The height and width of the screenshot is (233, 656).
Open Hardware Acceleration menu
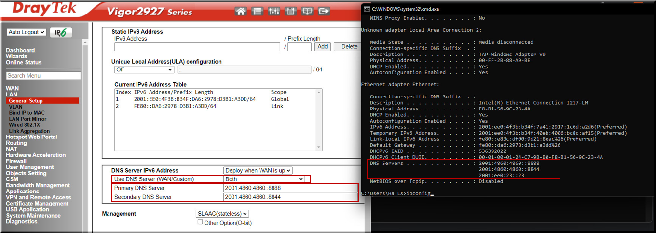coord(36,155)
